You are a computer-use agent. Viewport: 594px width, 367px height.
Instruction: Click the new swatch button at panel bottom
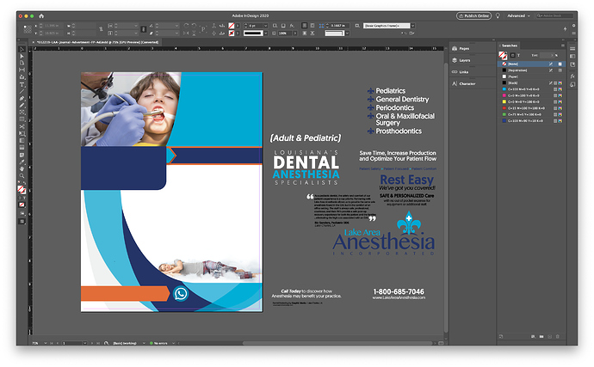[x=550, y=336]
